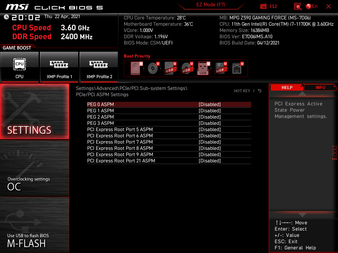Click the Boot Priority heading
This screenshot has width=338, height=253.
[x=137, y=56]
